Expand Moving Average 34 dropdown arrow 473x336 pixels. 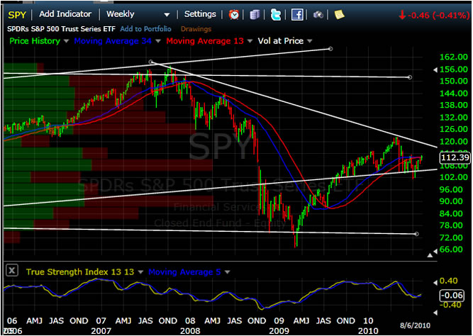(x=158, y=41)
